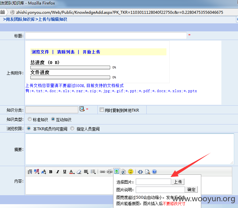Select the 互动知识 radio button
Viewport: 238px width, 208px height.
point(53,119)
